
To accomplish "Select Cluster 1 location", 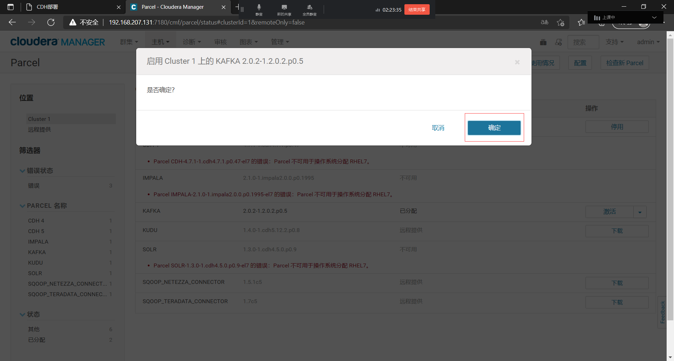I will 71,119.
